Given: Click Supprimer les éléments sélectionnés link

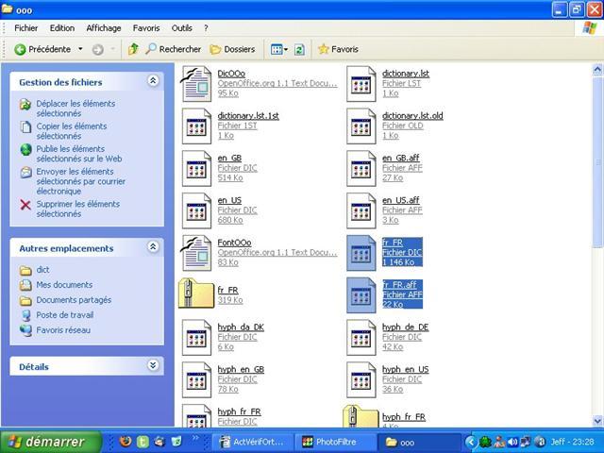Looking at the screenshot, I should [77, 209].
